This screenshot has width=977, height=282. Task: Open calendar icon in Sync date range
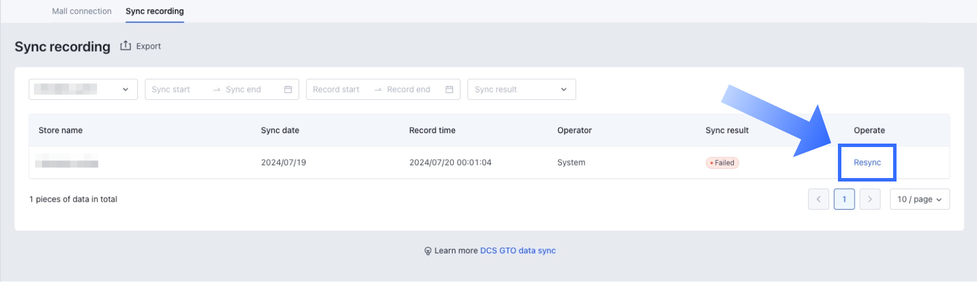(x=288, y=90)
